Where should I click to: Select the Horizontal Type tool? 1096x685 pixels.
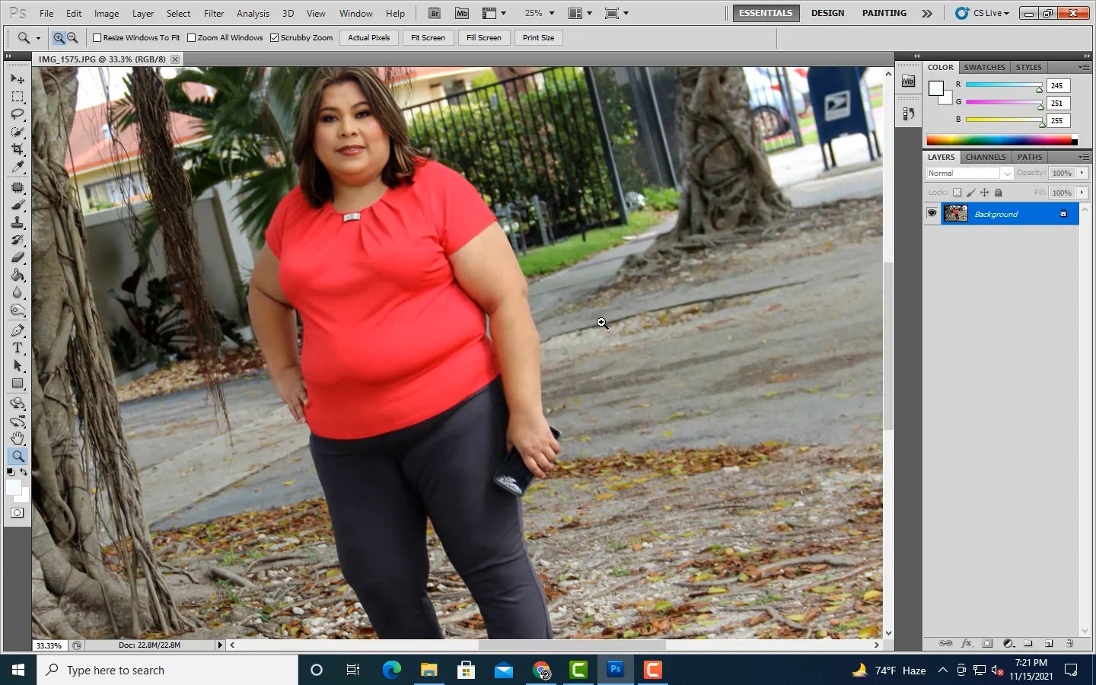click(x=18, y=348)
